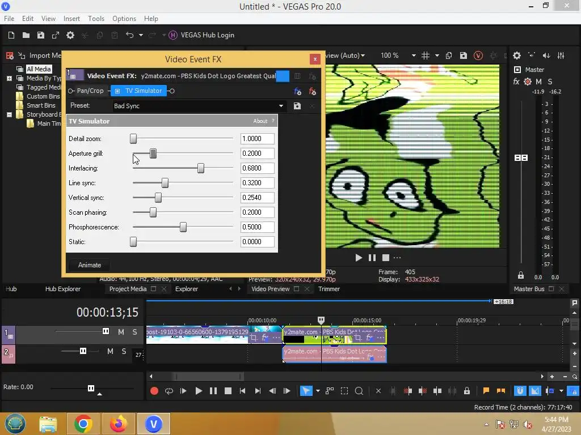Select the Normal Edit tool arrow
581x435 pixels.
pos(306,391)
